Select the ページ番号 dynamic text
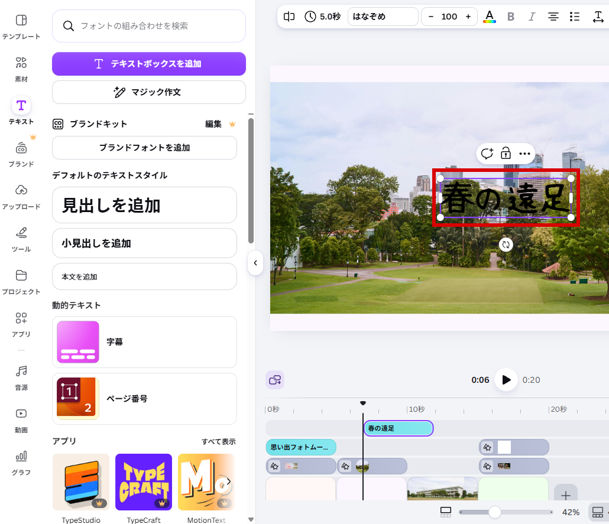The height and width of the screenshot is (524, 609). click(144, 399)
